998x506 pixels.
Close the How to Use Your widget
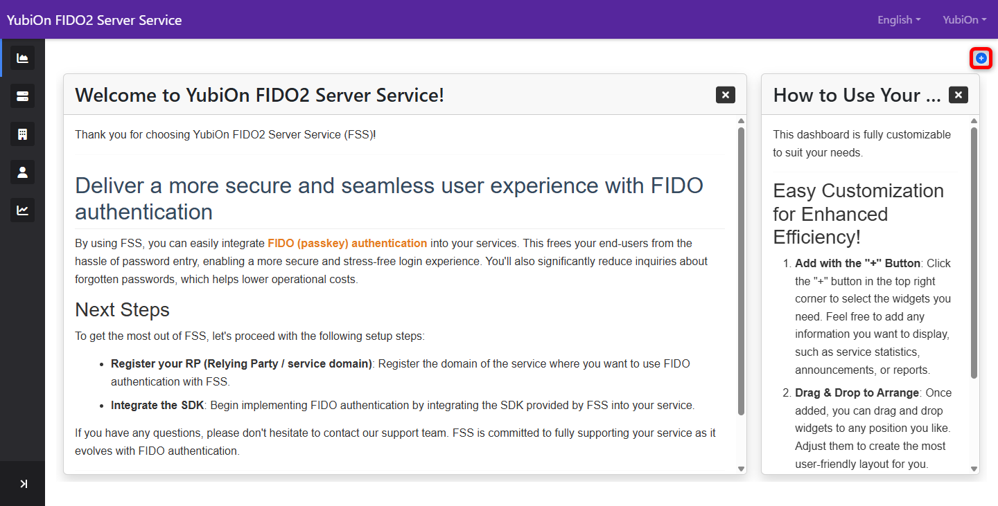958,95
